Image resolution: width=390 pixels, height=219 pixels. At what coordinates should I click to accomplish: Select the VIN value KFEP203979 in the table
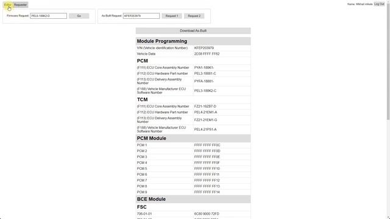pos(204,48)
